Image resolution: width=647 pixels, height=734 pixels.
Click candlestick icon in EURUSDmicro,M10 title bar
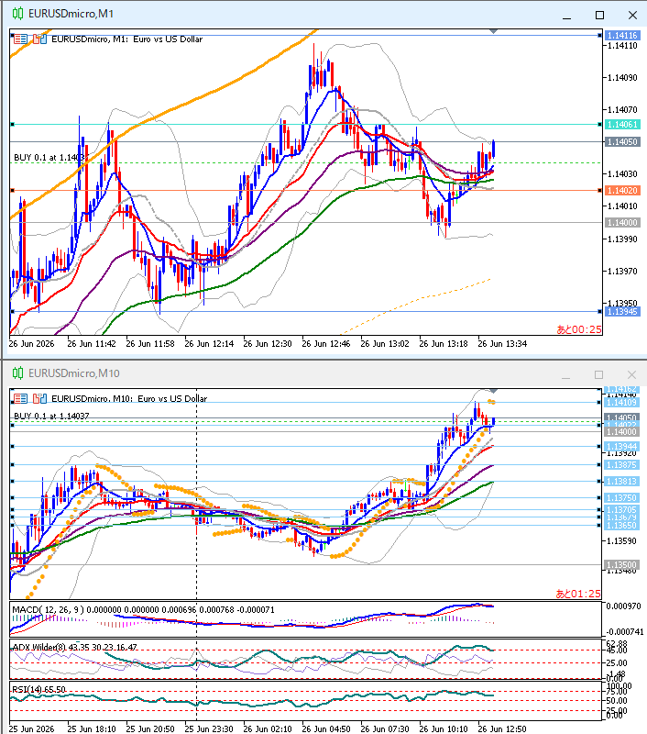click(x=17, y=373)
